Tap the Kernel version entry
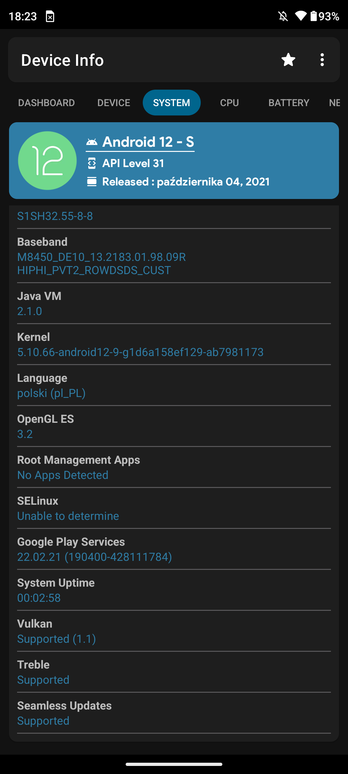This screenshot has width=348, height=774. pos(174,344)
